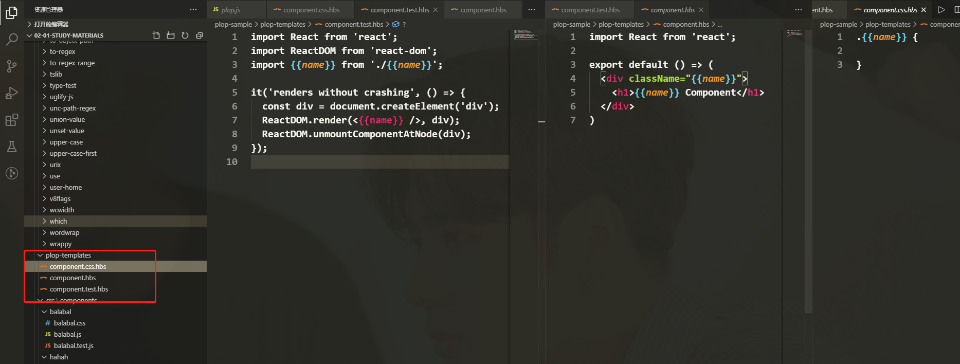Expand the wrappy folder
Image resolution: width=960 pixels, height=364 pixels.
[x=115, y=244]
